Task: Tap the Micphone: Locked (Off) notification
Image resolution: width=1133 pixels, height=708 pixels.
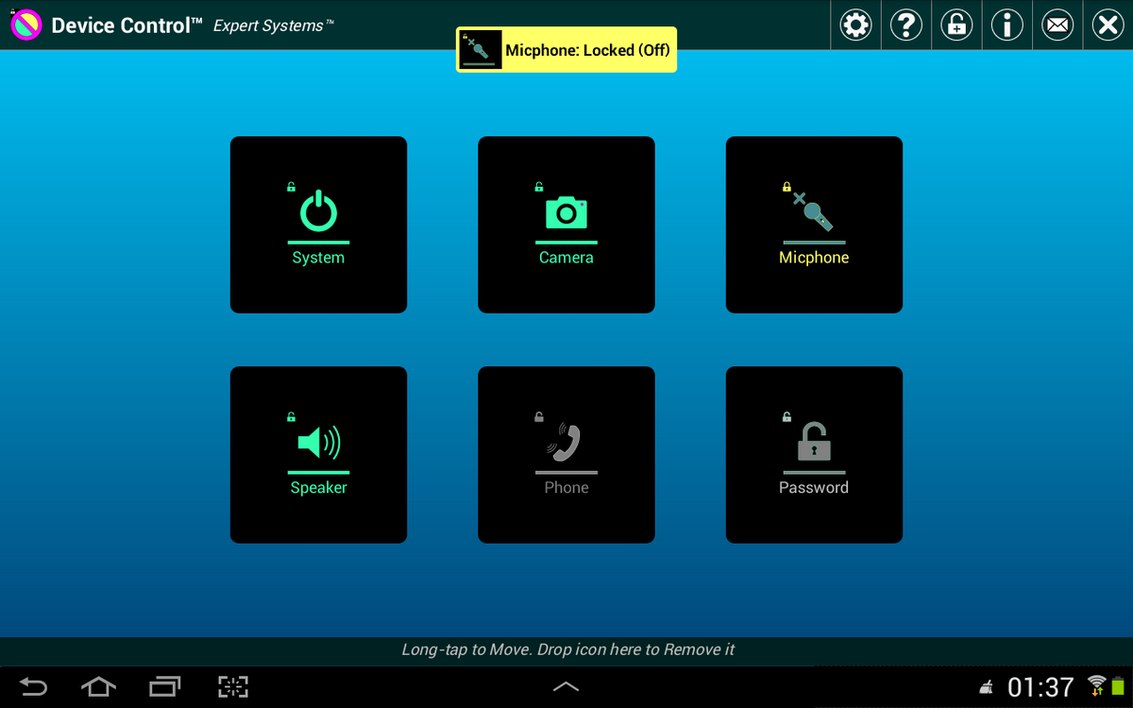Action: coord(566,50)
